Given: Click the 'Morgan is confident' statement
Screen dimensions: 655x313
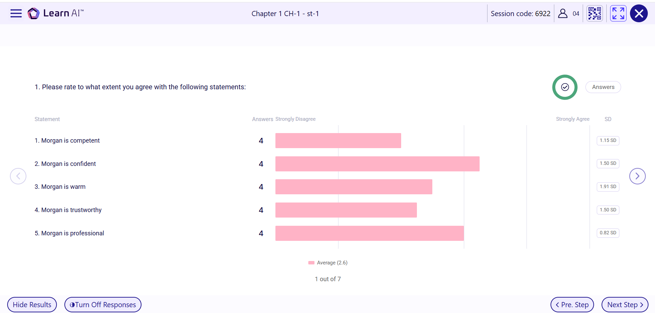Looking at the screenshot, I should (65, 164).
